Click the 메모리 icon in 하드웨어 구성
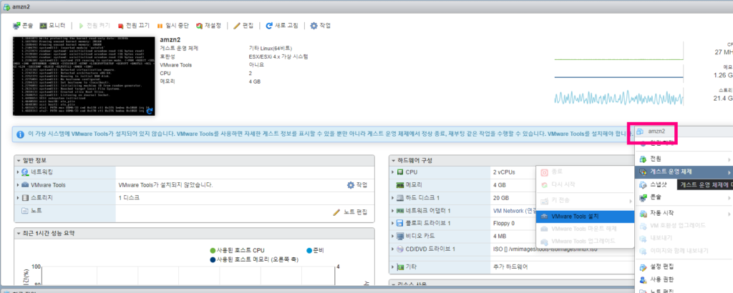 click(400, 185)
